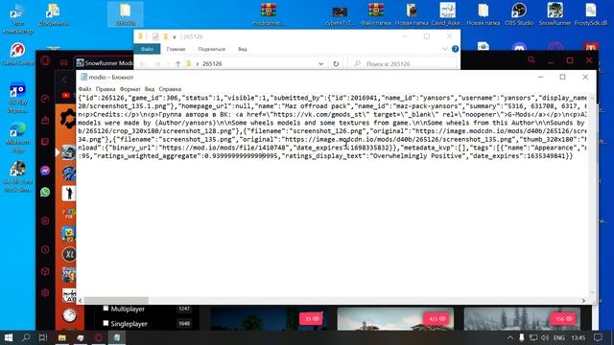
Task: Click the scroll-right arrow in Notepad scrollbar
Action: tap(583, 300)
